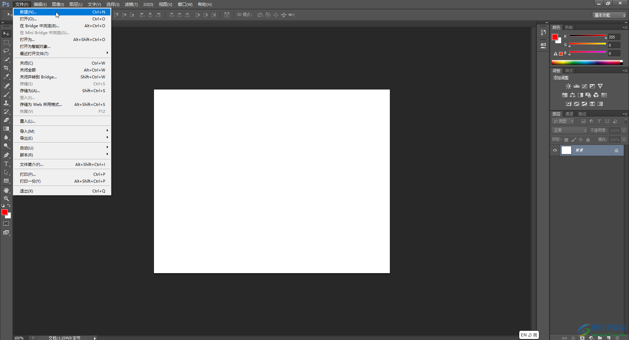
Task: Open the fill slider dropdown arrow
Action: click(624, 140)
